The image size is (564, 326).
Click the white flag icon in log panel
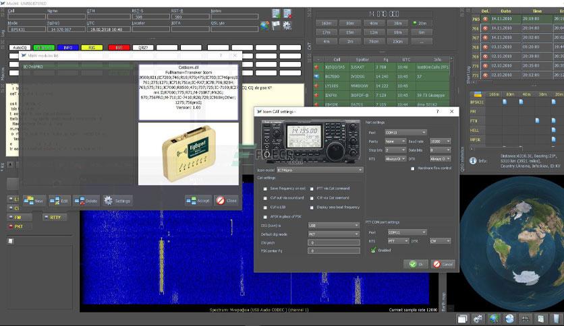click(x=276, y=26)
